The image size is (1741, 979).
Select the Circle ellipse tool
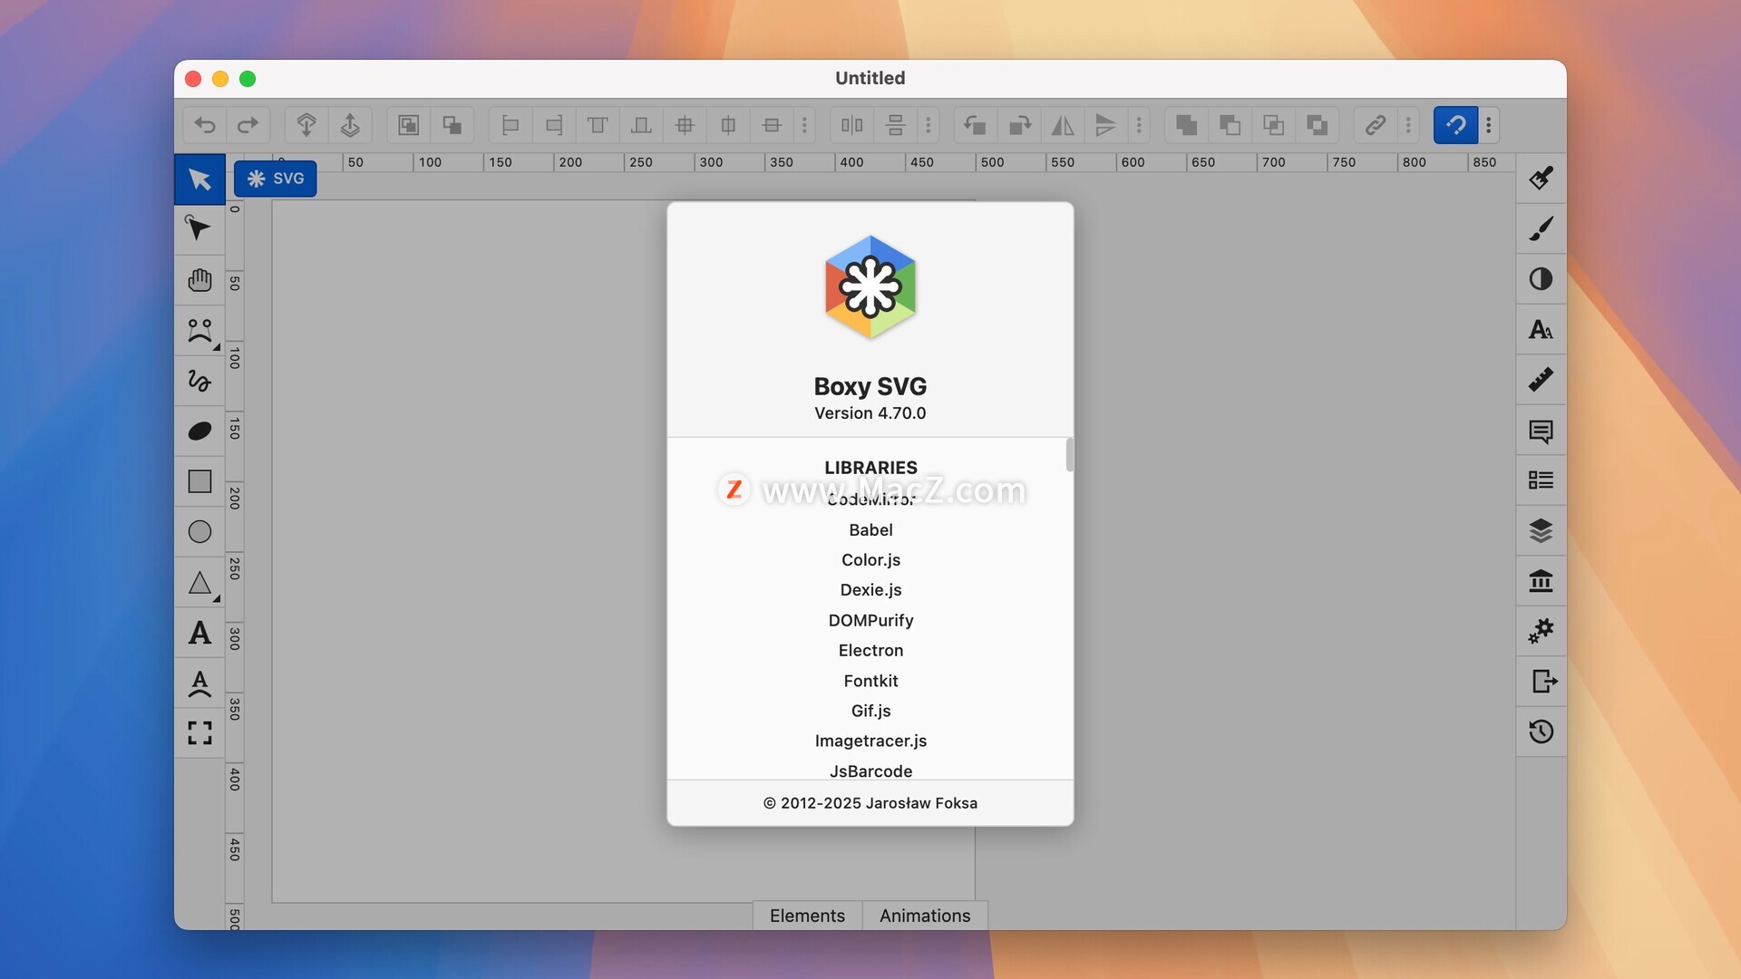[199, 531]
